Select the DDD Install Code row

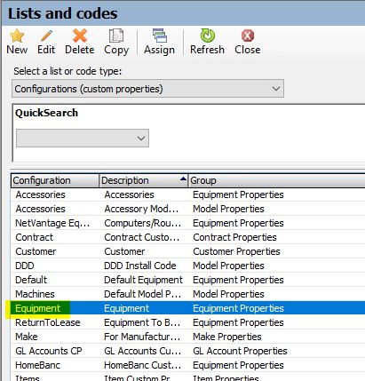pyautogui.click(x=188, y=266)
